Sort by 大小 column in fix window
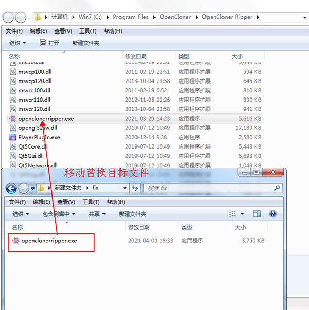The width and height of the screenshot is (309, 310). [x=241, y=227]
